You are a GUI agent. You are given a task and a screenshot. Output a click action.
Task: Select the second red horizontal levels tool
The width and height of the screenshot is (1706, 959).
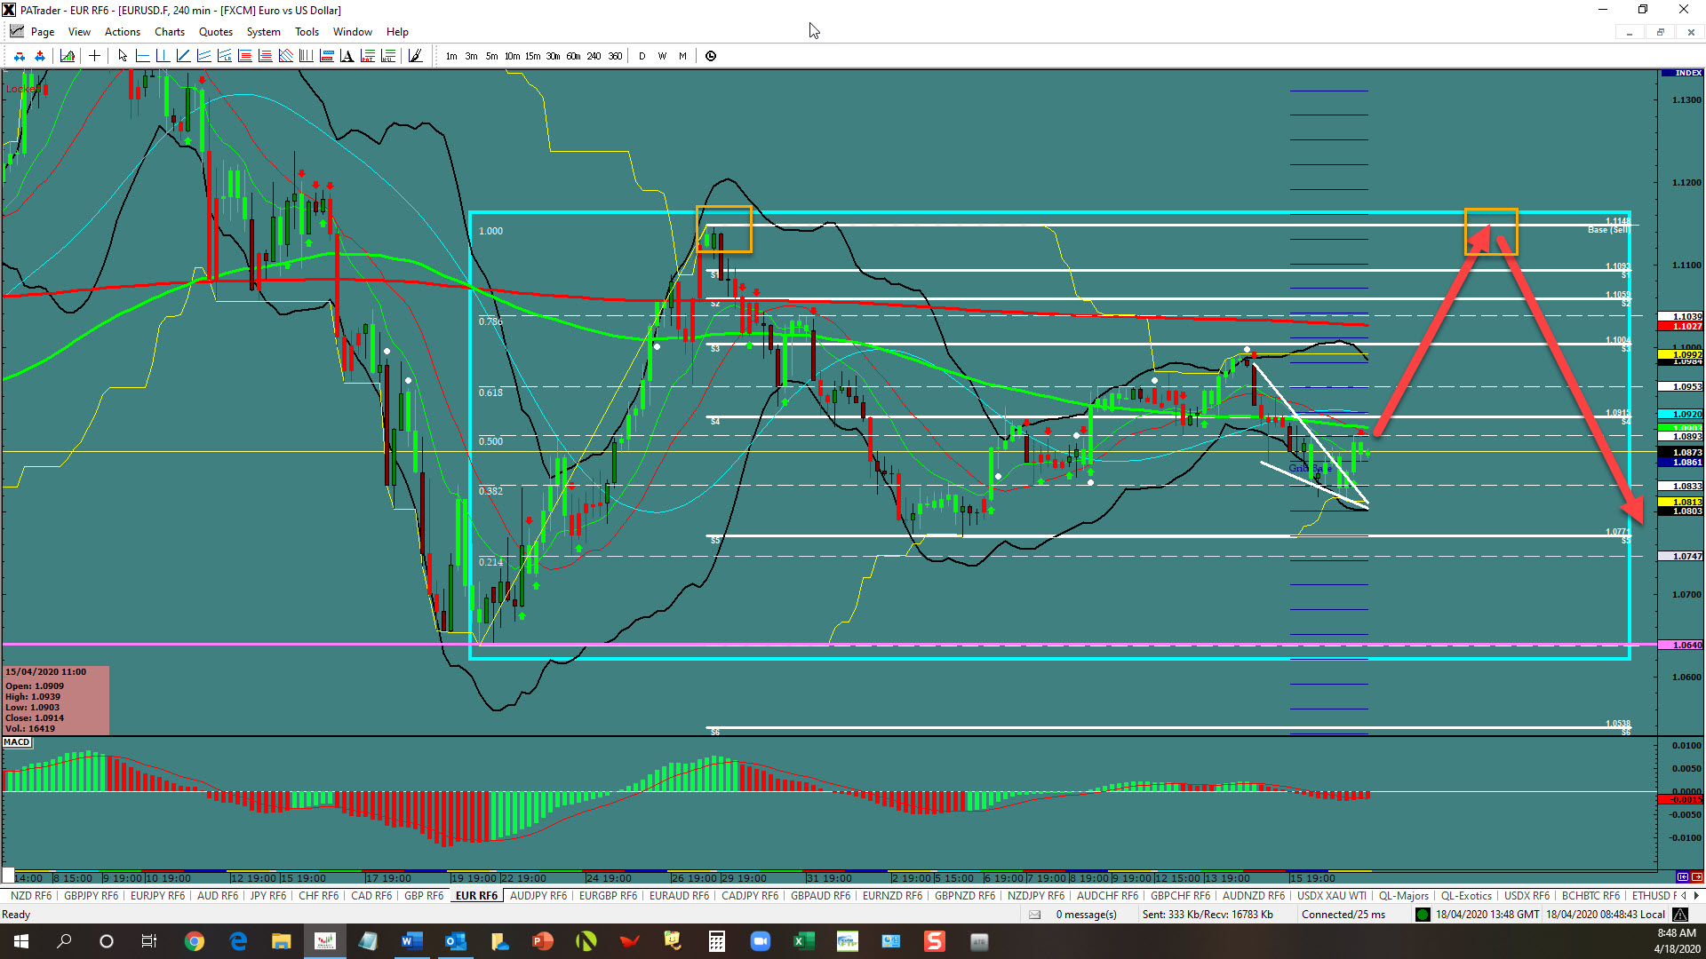pyautogui.click(x=265, y=56)
